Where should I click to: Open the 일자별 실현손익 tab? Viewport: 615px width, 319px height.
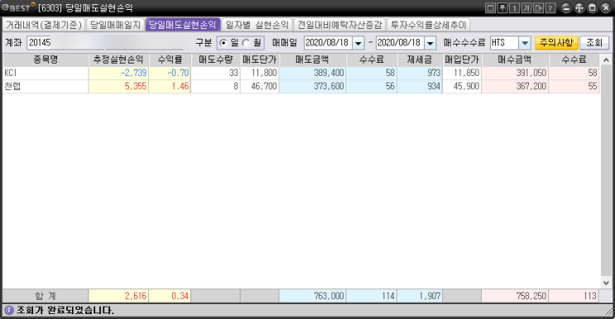(x=257, y=25)
